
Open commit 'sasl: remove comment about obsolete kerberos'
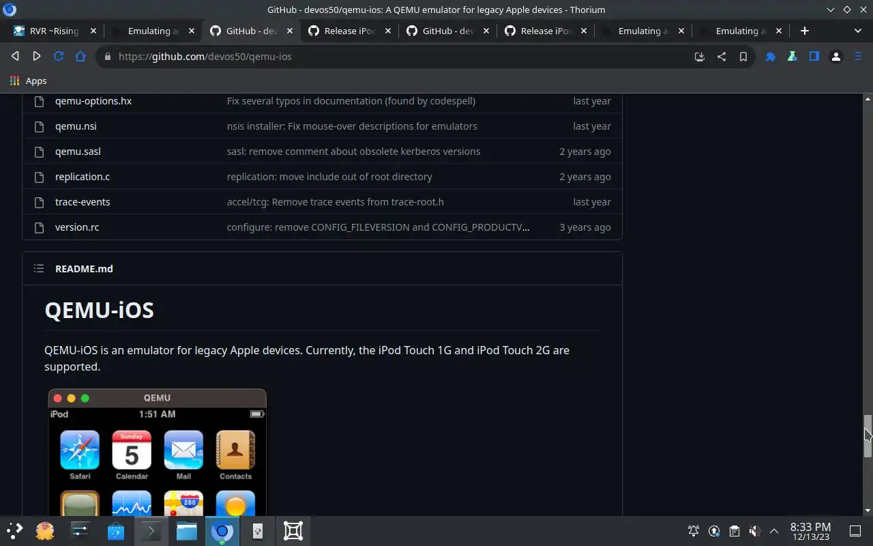pyautogui.click(x=353, y=152)
